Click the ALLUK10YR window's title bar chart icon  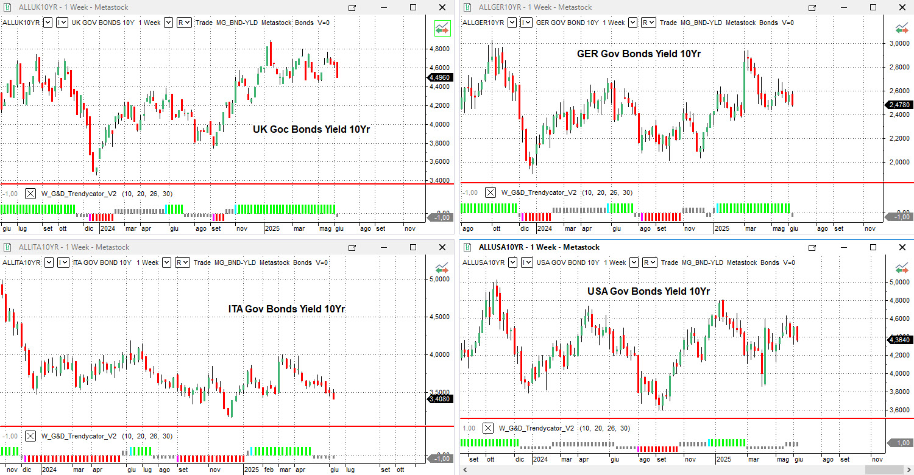pyautogui.click(x=8, y=7)
